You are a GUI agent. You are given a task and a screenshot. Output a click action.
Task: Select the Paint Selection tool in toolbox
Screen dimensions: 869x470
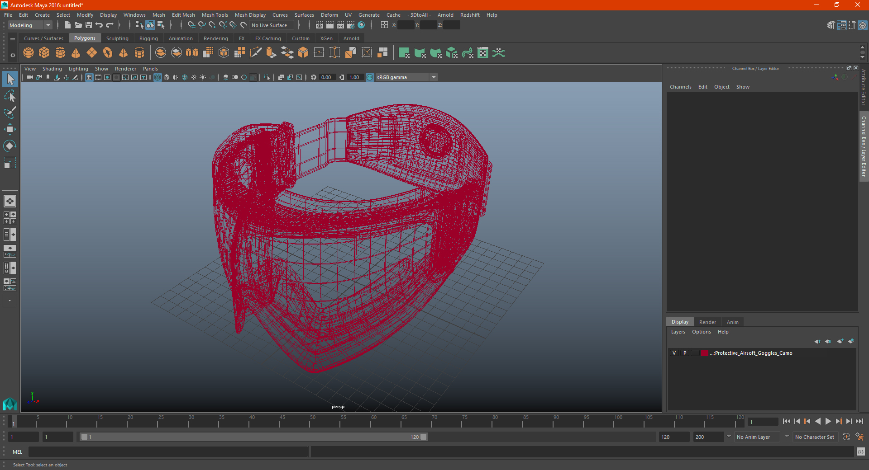(10, 113)
